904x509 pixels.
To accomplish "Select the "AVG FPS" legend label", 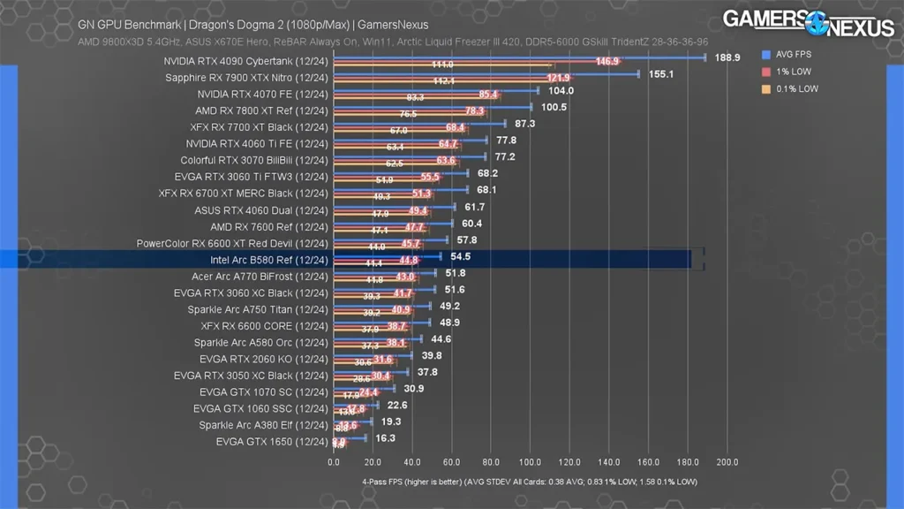I will coord(794,54).
